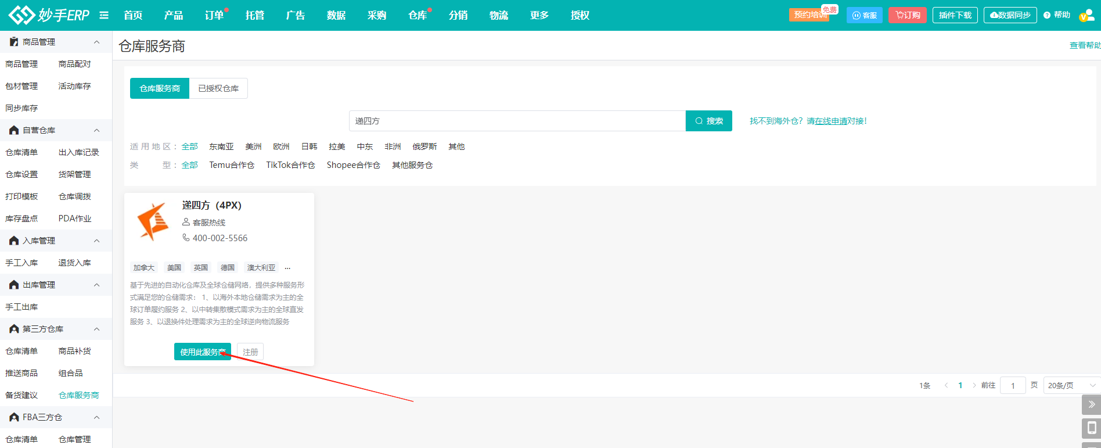
Task: Open 商品配对 in sidebar
Action: (x=74, y=64)
